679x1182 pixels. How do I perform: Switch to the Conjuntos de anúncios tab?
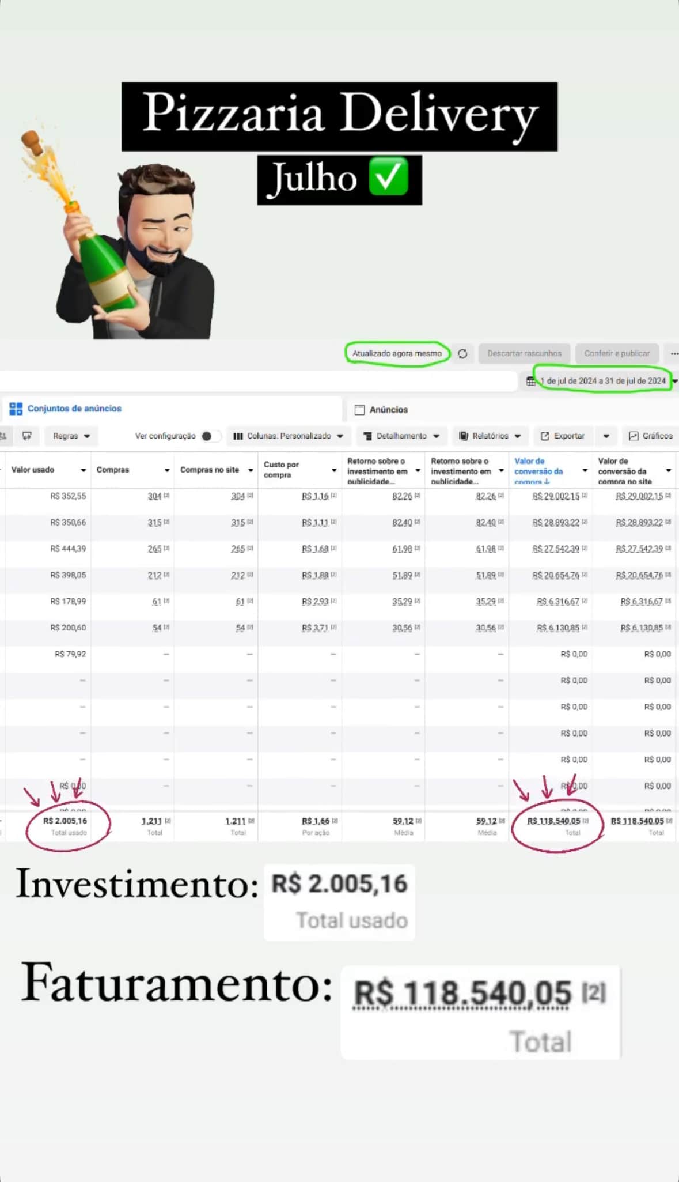pyautogui.click(x=74, y=409)
